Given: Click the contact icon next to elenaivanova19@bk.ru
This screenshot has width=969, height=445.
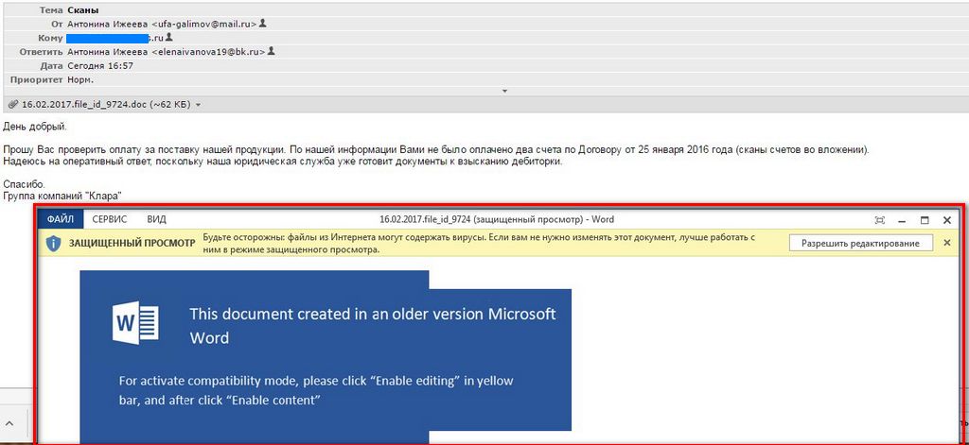Looking at the screenshot, I should [x=272, y=51].
